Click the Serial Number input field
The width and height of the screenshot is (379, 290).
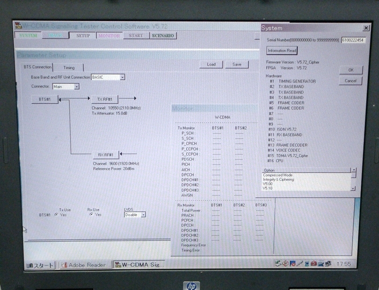point(353,40)
